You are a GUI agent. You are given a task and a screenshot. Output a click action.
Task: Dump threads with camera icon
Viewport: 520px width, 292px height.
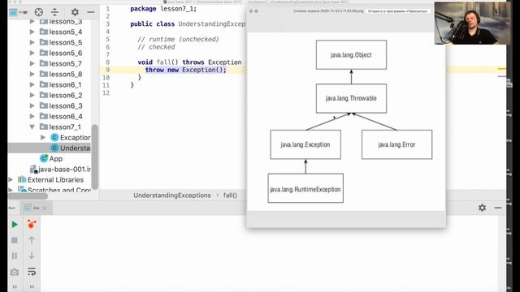15,273
